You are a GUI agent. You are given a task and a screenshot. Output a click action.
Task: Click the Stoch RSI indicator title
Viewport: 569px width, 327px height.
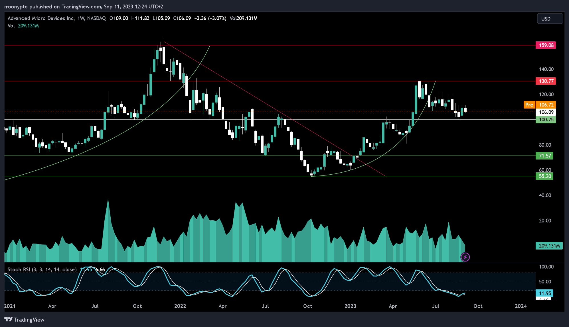click(x=42, y=269)
